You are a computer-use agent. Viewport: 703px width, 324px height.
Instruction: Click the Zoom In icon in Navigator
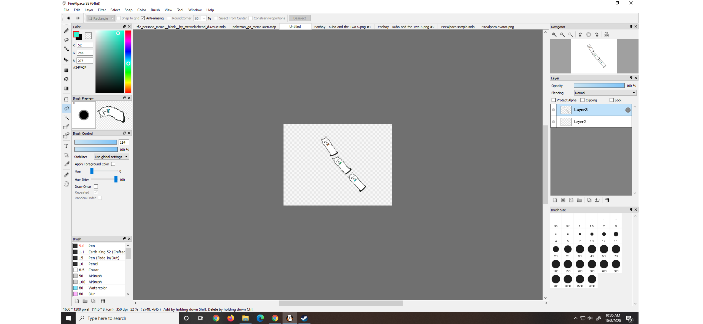(x=554, y=35)
